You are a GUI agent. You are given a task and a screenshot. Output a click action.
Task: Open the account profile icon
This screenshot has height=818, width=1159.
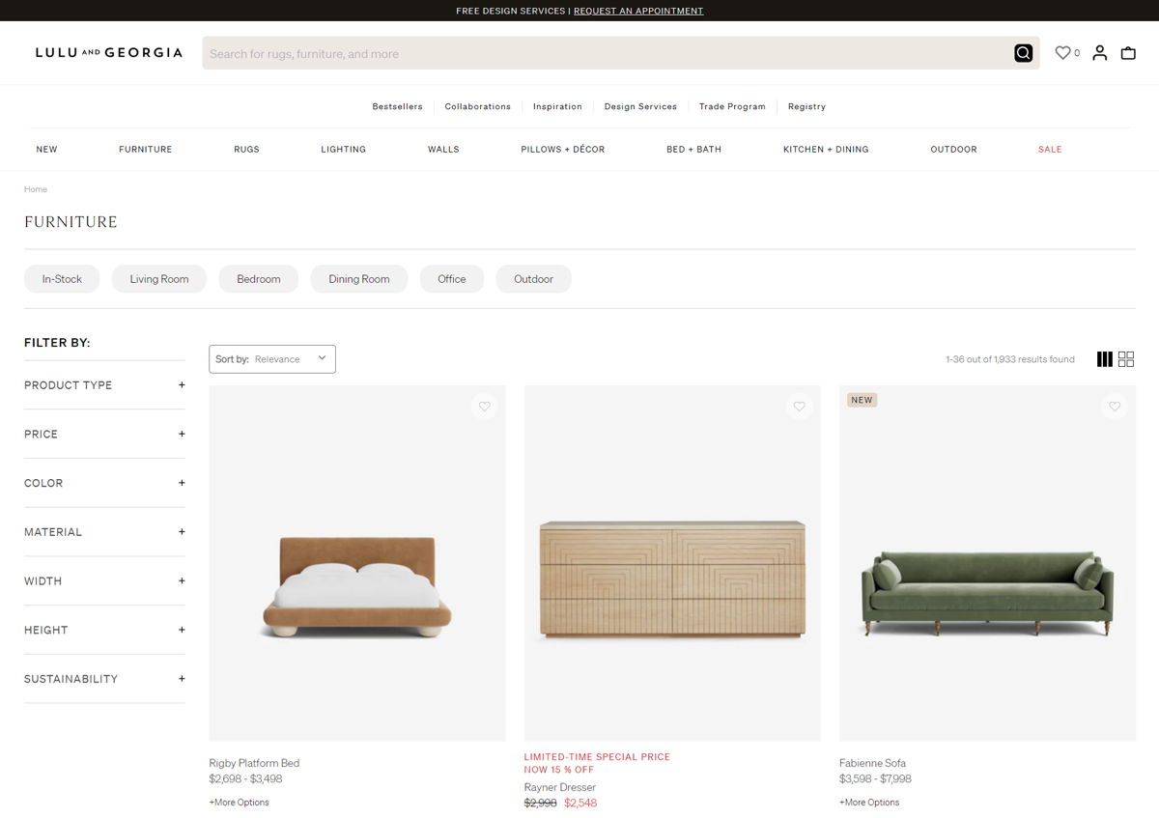tap(1099, 53)
